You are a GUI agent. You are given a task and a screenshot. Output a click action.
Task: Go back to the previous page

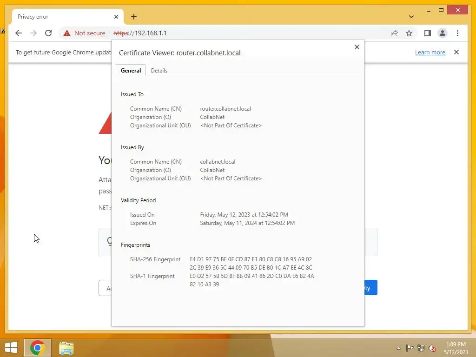[19, 33]
